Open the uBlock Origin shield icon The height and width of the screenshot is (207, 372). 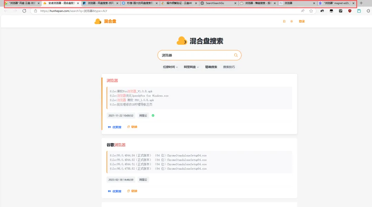click(x=350, y=11)
